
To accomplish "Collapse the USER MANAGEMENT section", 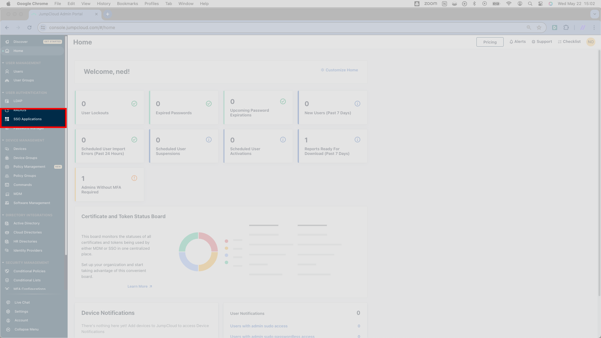I will [x=3, y=63].
